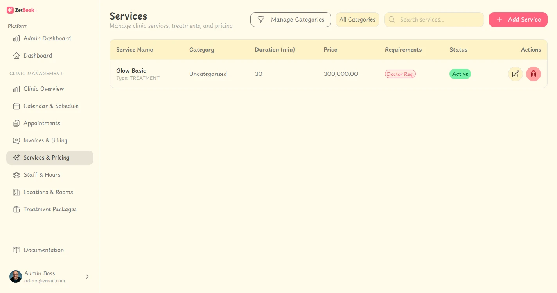Click the Add Service button
The width and height of the screenshot is (557, 293).
[x=518, y=20]
